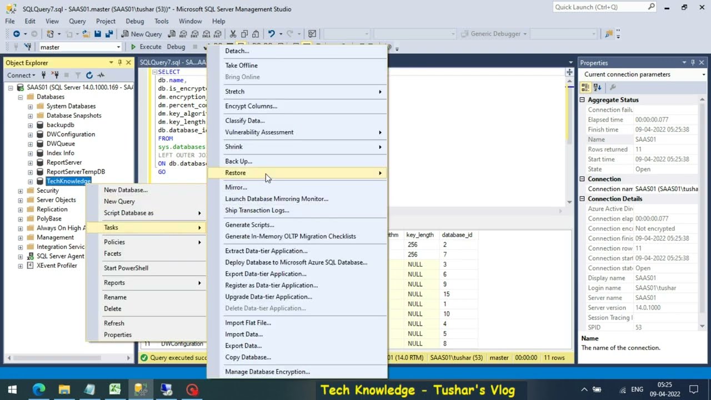Click the Save All icon
Screen dimensions: 711x400
(109, 34)
